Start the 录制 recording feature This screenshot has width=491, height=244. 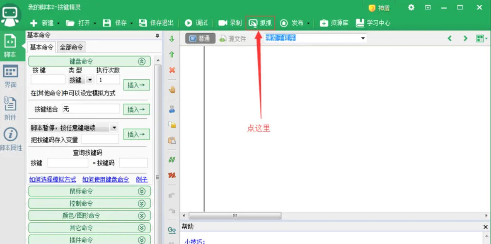(x=230, y=23)
